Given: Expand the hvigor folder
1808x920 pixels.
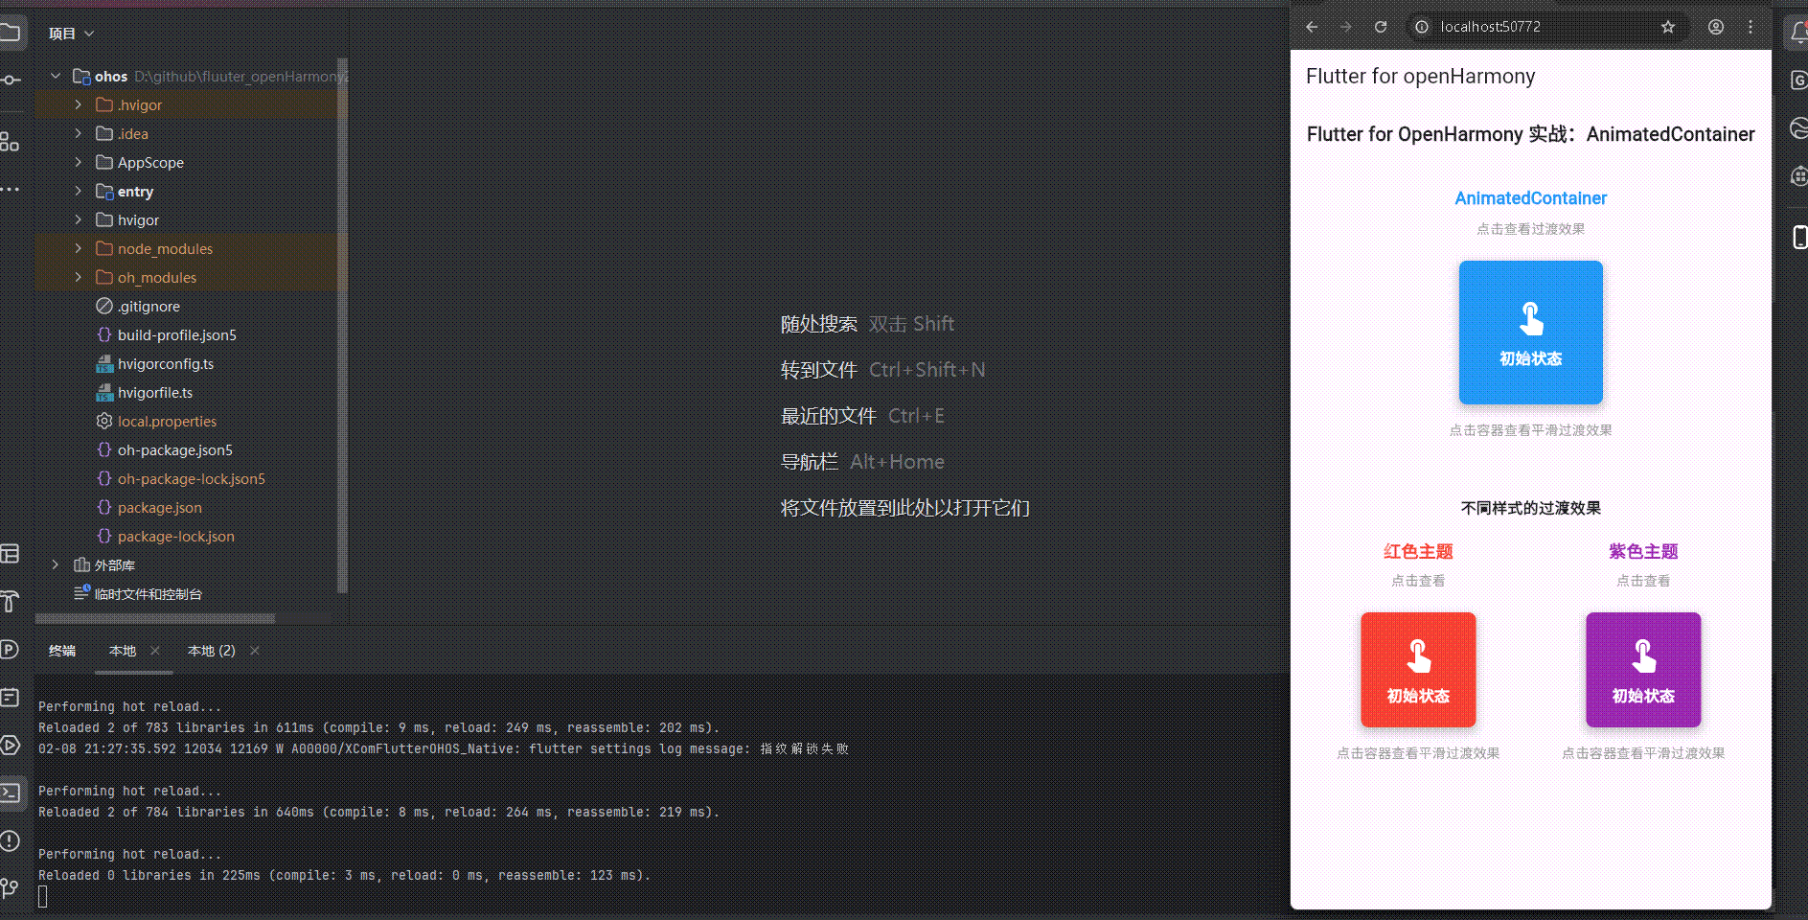Looking at the screenshot, I should point(79,219).
